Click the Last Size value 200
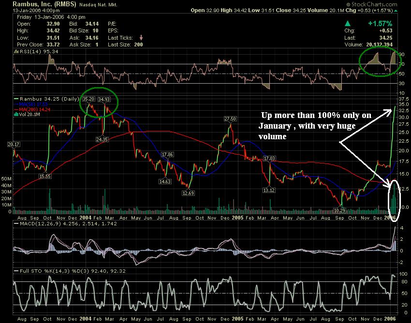The image size is (411, 323). point(138,44)
